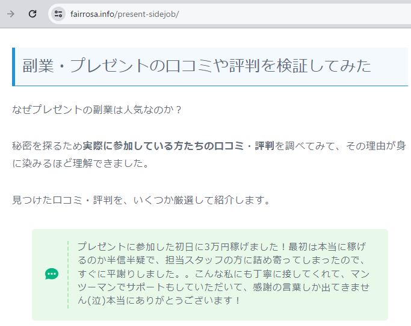Viewport: 411px width, 326px height.
Task: Reload the page with refresh icon
Action: pyautogui.click(x=32, y=14)
